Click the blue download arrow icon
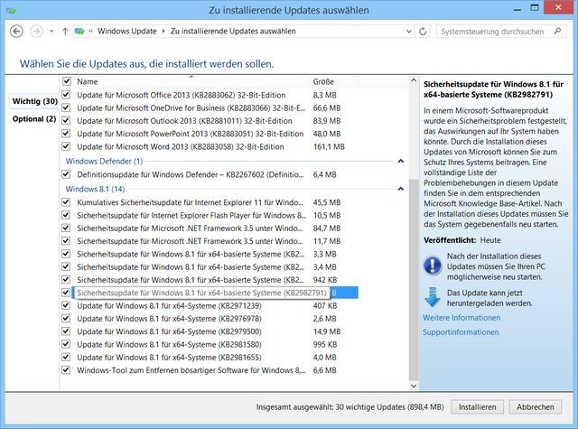578x429 pixels. tap(432, 297)
